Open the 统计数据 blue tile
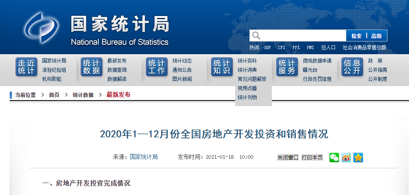The width and height of the screenshot is (409, 195). (x=92, y=67)
